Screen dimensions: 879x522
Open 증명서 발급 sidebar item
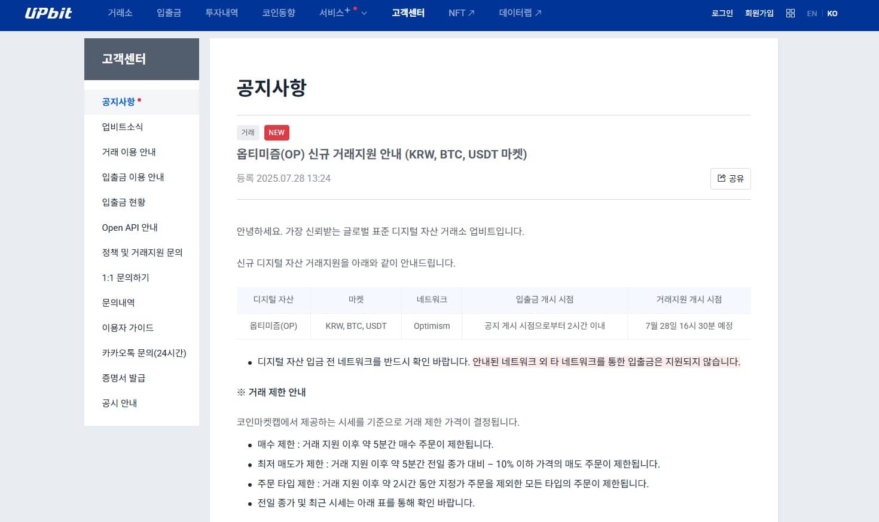pos(142,378)
